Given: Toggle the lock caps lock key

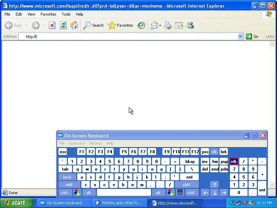Looking at the screenshot, I should [67, 177].
